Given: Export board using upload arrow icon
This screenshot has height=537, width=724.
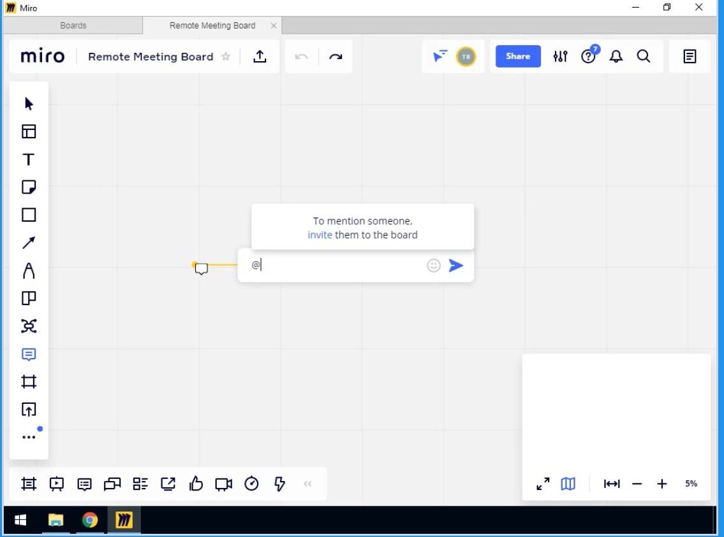Looking at the screenshot, I should click(260, 56).
